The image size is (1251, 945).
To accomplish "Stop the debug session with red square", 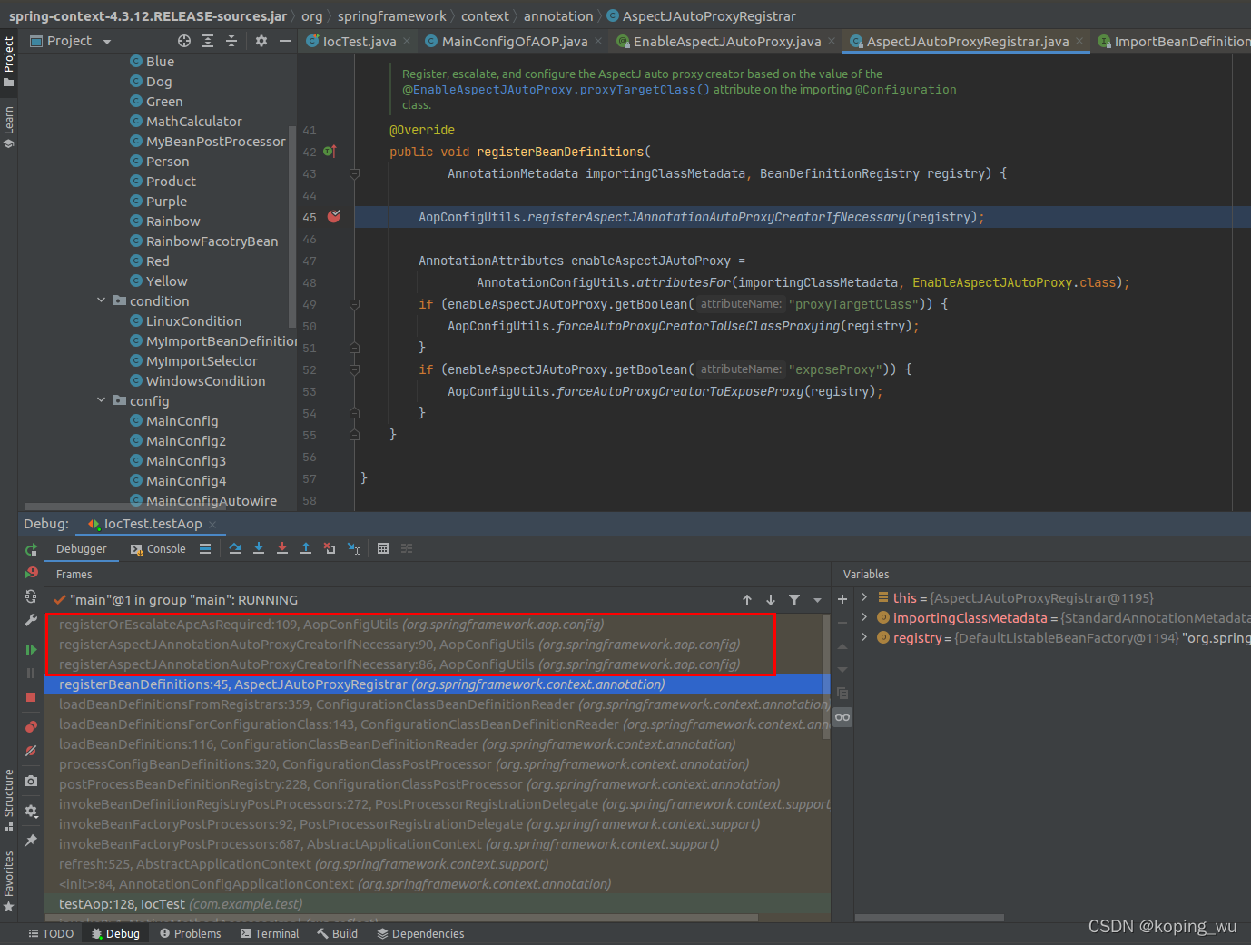I will [x=31, y=697].
